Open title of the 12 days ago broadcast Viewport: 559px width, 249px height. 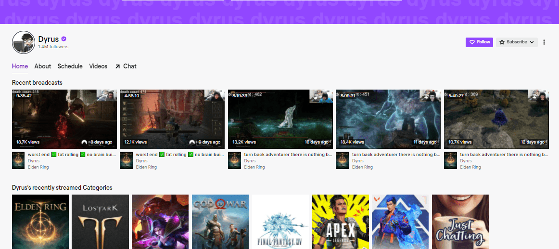505,155
